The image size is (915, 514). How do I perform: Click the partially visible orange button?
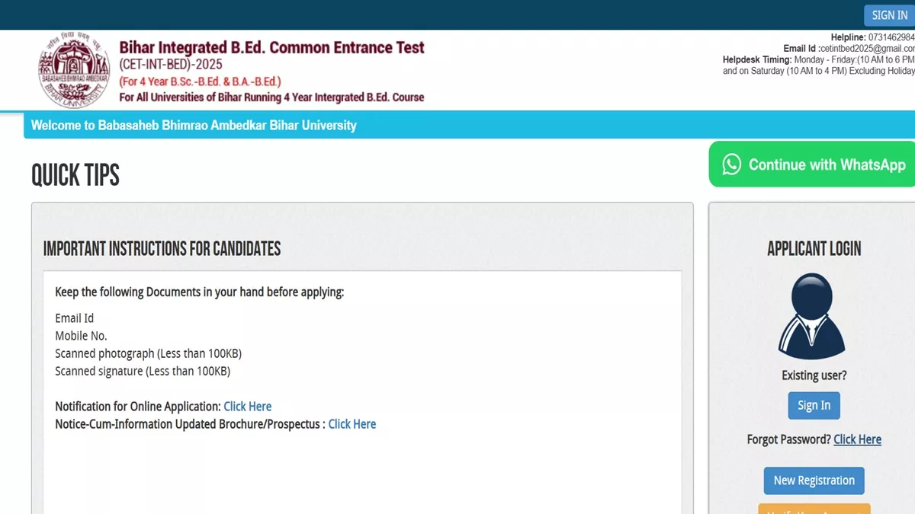pyautogui.click(x=814, y=509)
